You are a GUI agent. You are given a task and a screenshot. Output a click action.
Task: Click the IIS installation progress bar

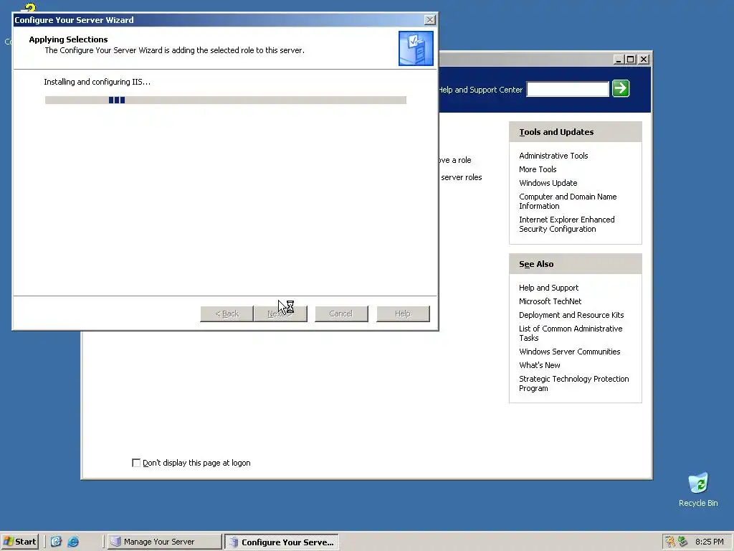(x=226, y=100)
